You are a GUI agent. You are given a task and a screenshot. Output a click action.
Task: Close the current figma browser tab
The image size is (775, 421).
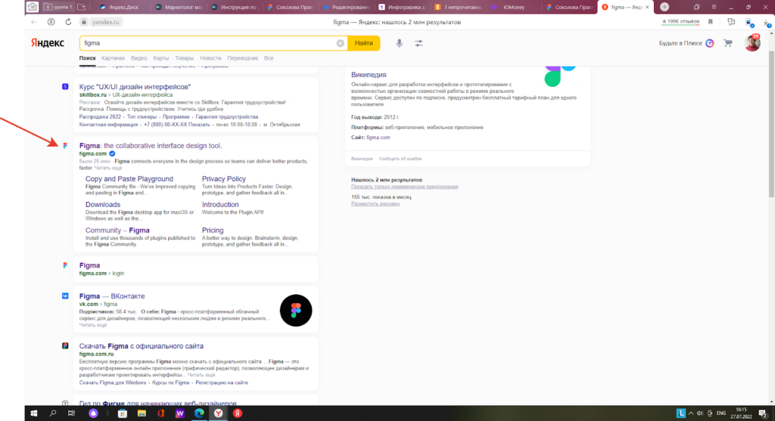(x=647, y=7)
